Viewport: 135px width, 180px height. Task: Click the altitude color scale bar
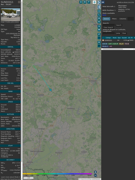(57, 174)
